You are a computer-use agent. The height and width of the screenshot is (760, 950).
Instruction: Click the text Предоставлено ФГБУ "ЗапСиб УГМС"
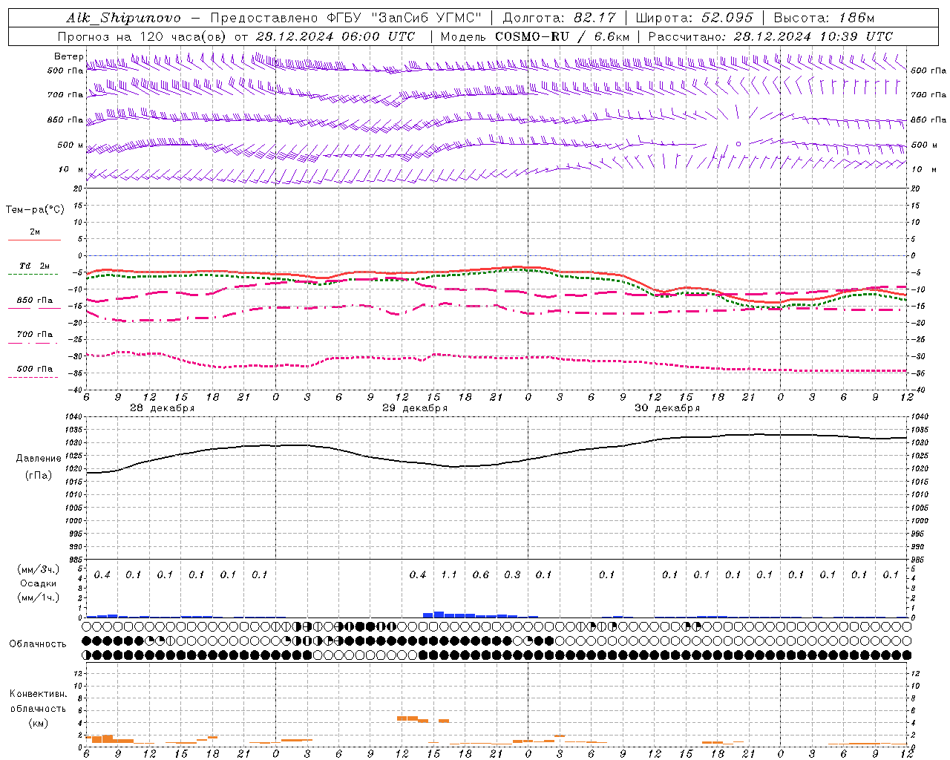[347, 18]
